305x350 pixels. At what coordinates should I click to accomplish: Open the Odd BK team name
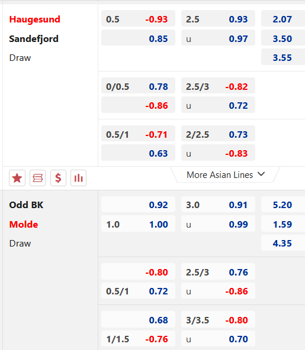click(x=26, y=205)
